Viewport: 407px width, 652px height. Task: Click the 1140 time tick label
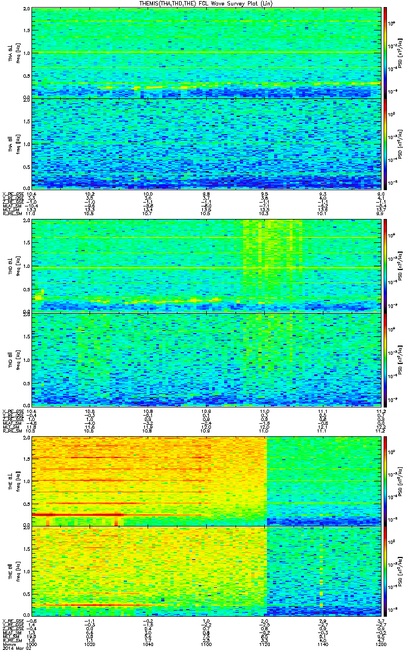coord(322,645)
